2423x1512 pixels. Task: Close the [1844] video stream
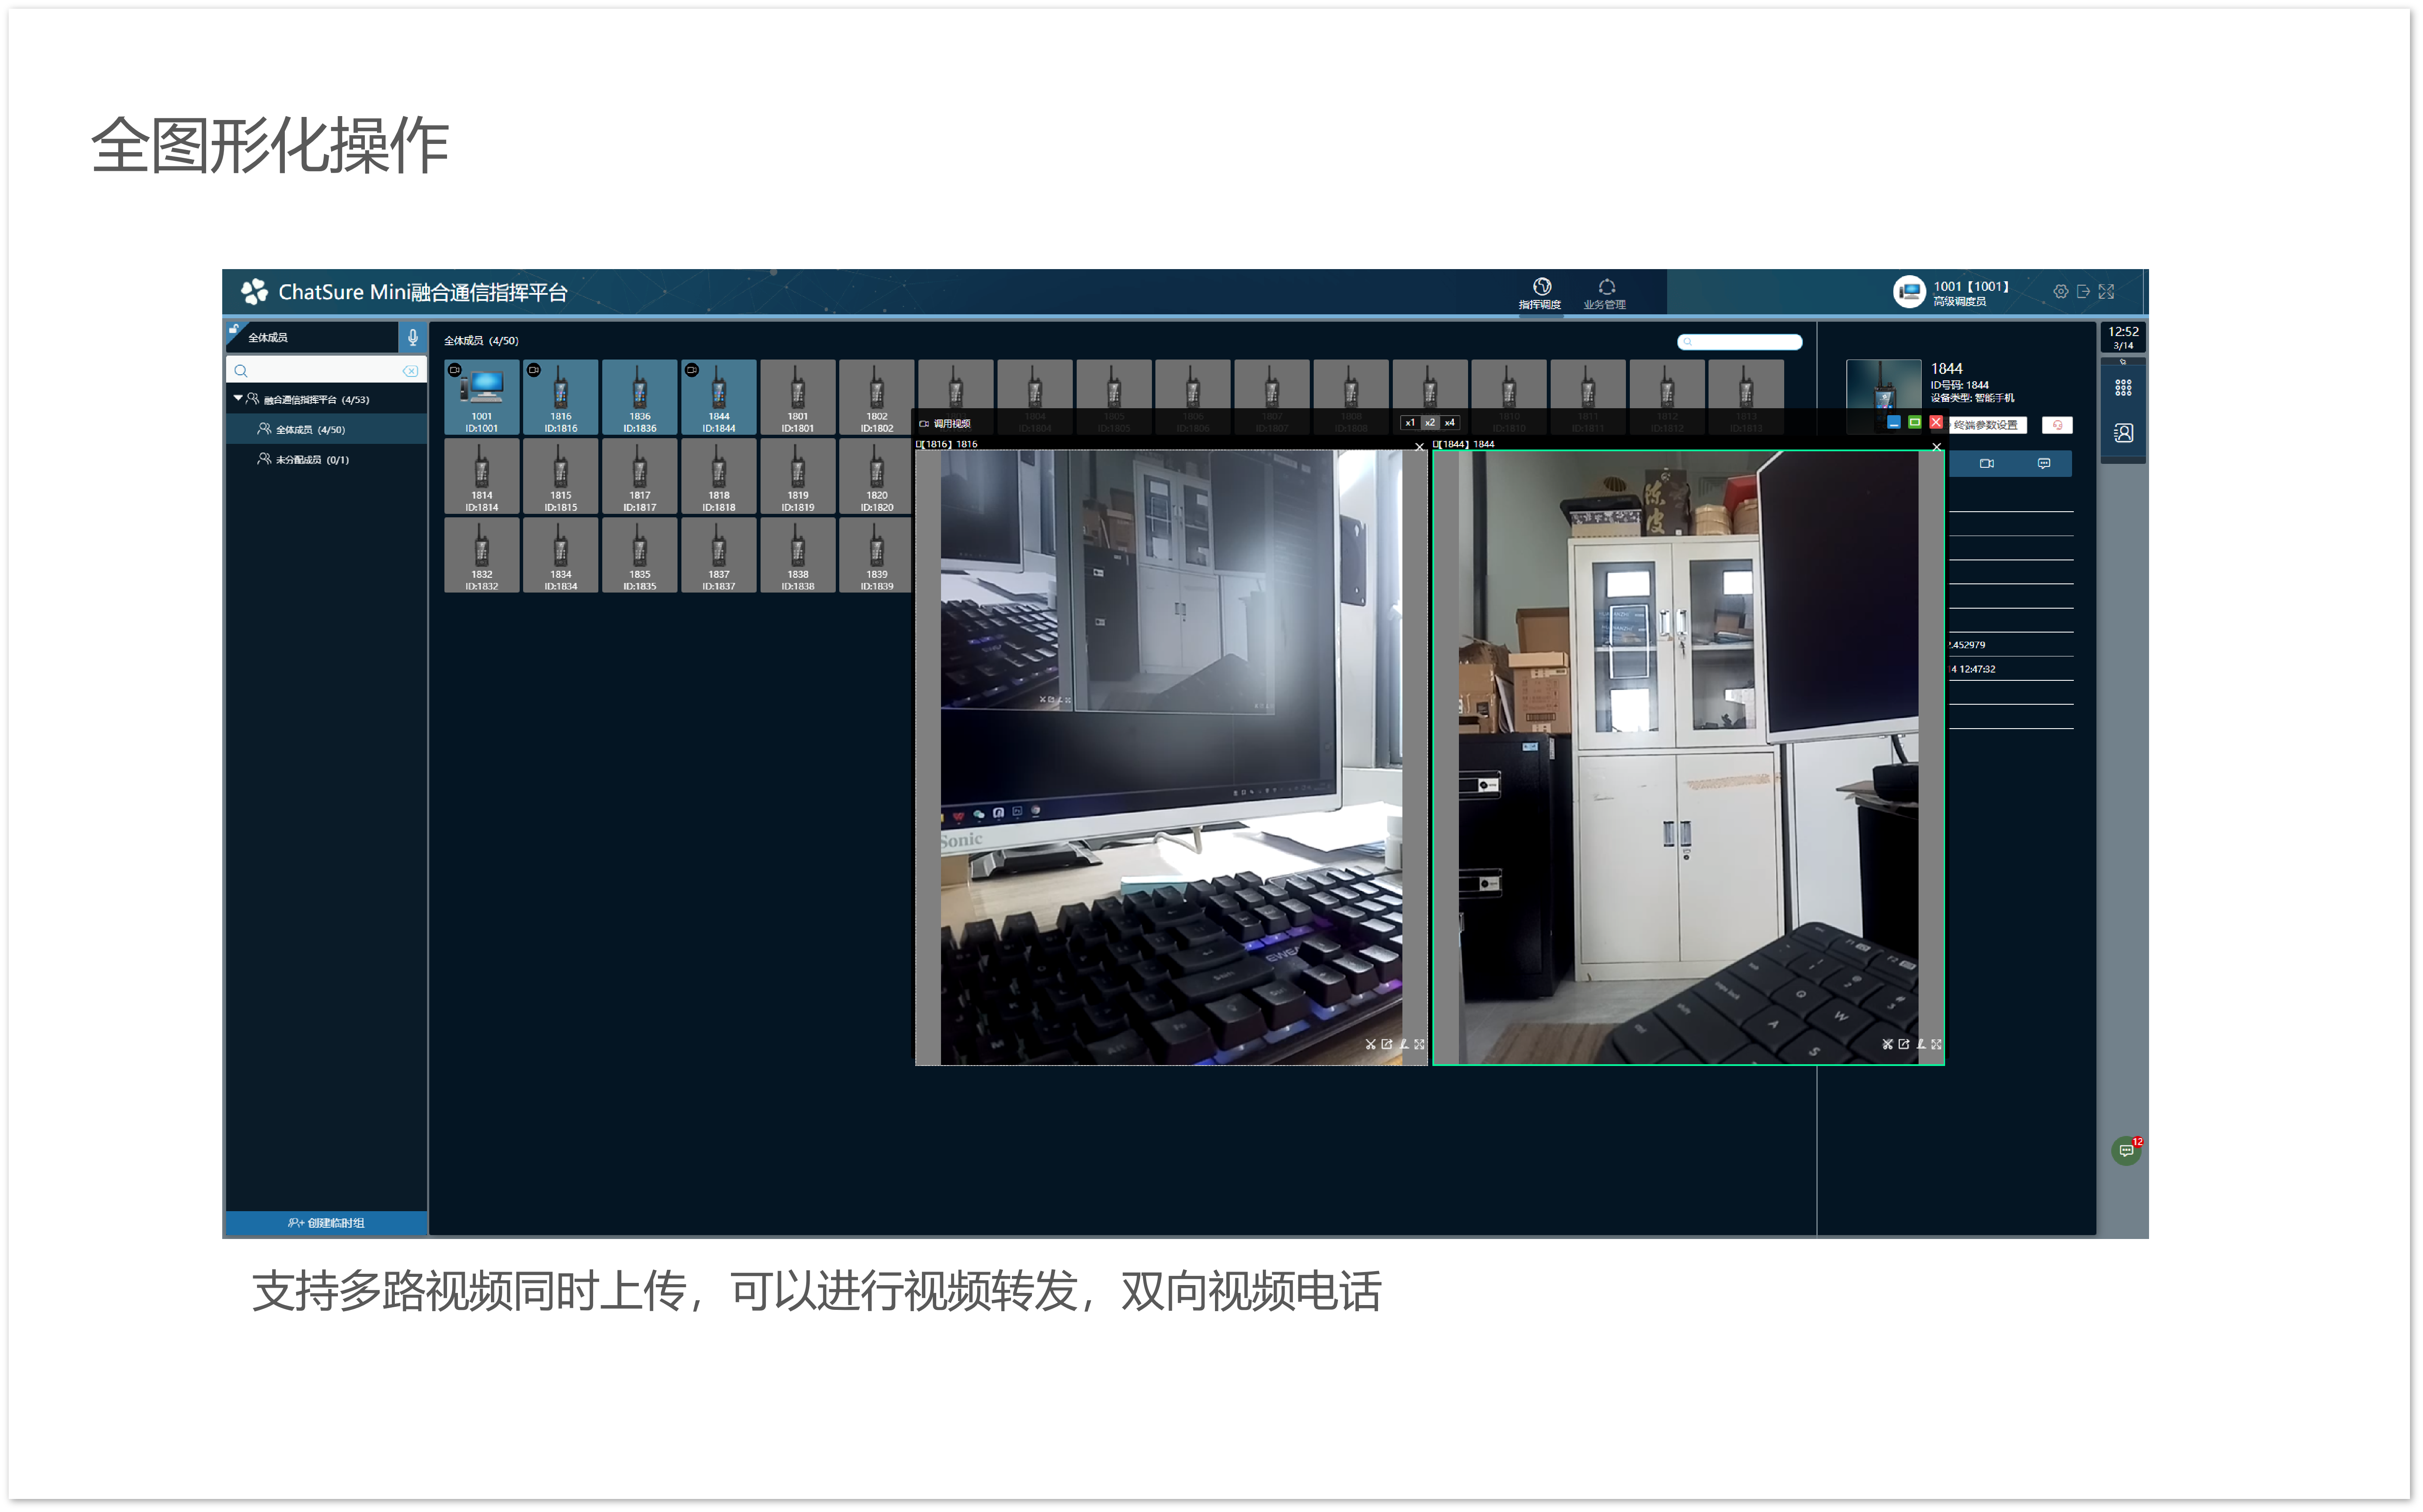[1937, 447]
